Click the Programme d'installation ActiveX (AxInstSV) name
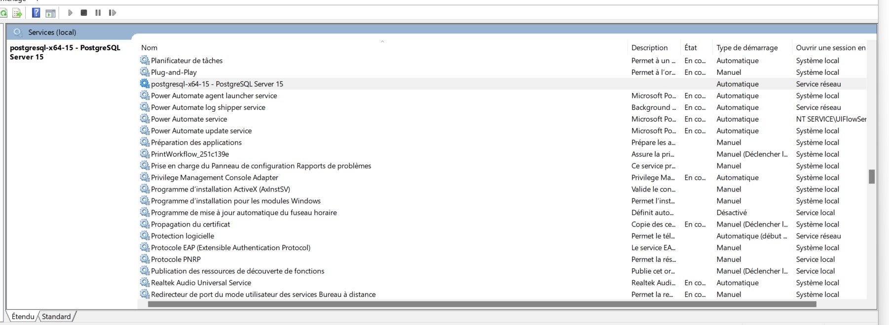Viewport: 889px width, 325px height. point(221,189)
